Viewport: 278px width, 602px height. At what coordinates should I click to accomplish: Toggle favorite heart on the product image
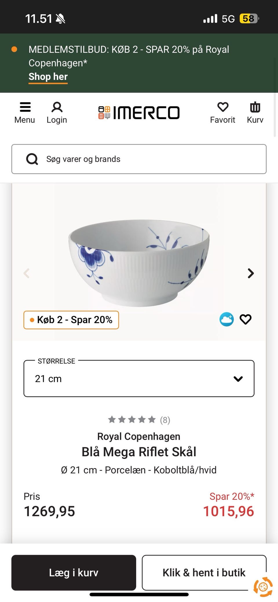pos(246,319)
